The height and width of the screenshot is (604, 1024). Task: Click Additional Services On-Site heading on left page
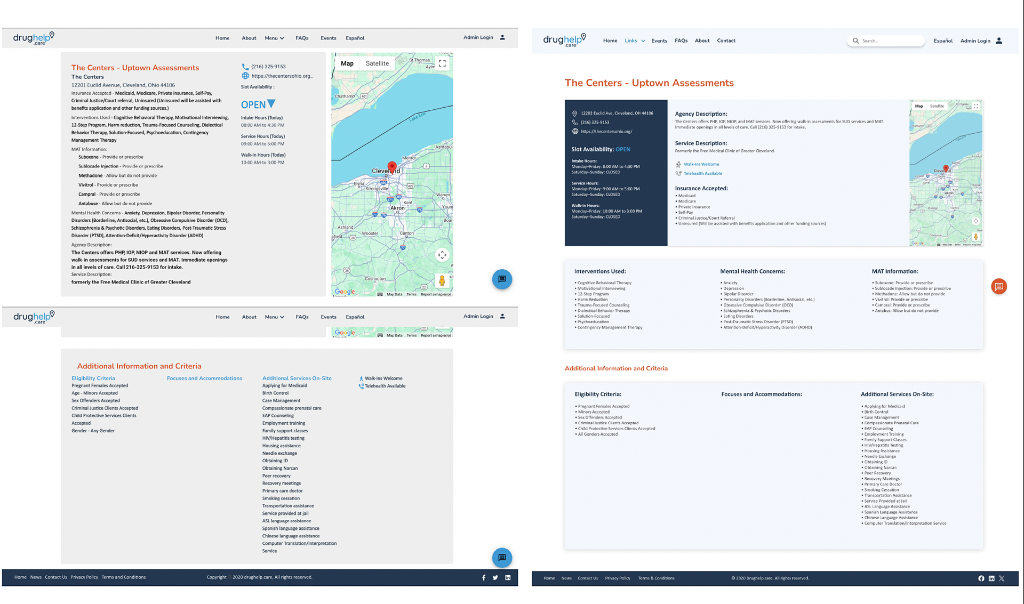[x=297, y=378]
